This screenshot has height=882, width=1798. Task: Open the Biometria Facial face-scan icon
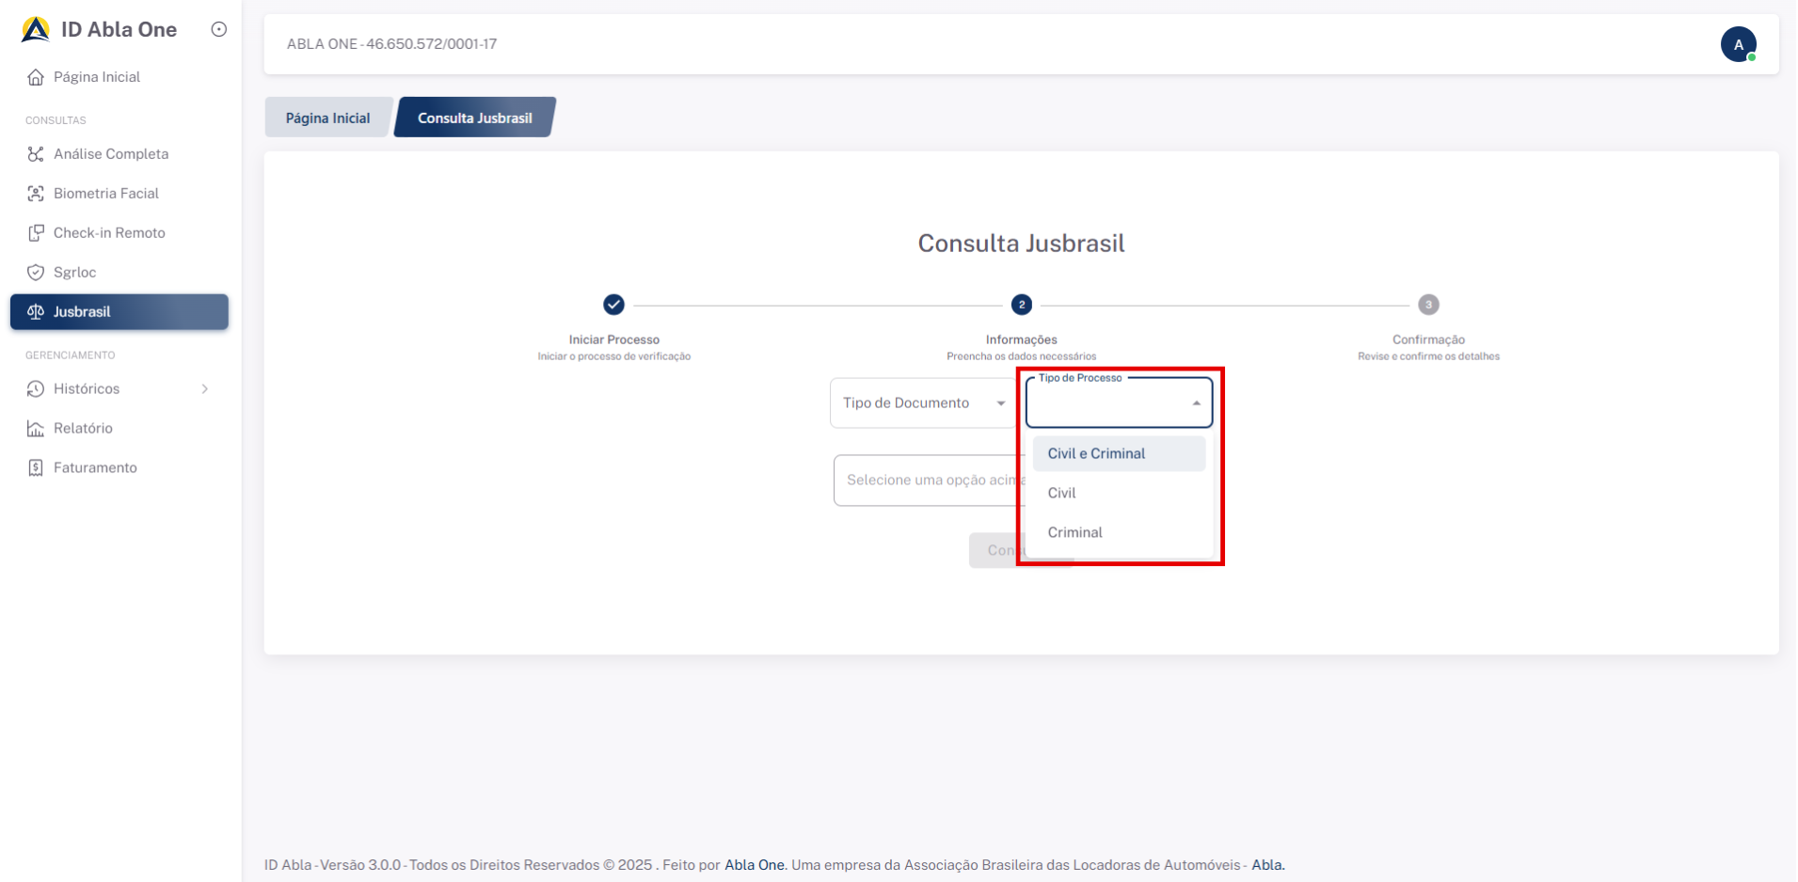[x=36, y=194]
